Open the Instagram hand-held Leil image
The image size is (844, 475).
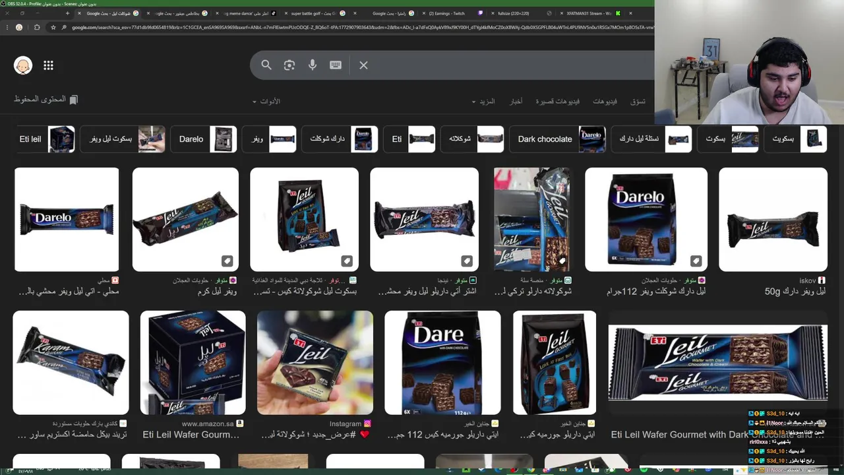point(315,363)
